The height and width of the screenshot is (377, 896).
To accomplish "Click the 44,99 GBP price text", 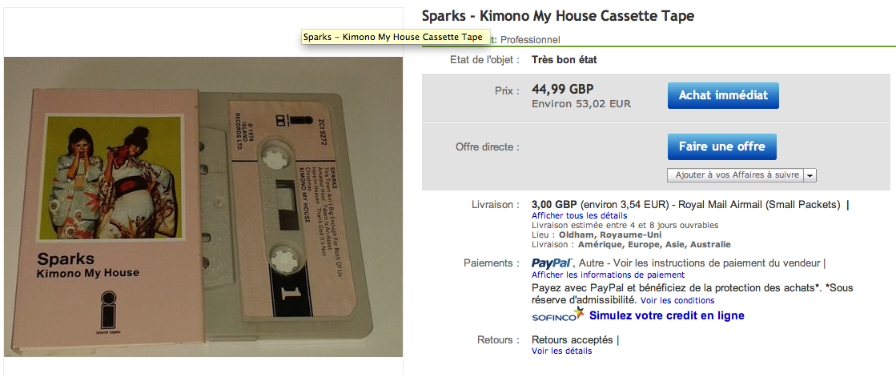I will 562,89.
